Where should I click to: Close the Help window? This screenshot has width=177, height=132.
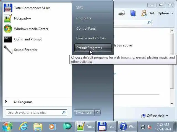[x=170, y=5]
